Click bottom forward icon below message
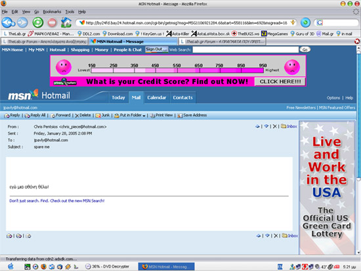 (28, 236)
